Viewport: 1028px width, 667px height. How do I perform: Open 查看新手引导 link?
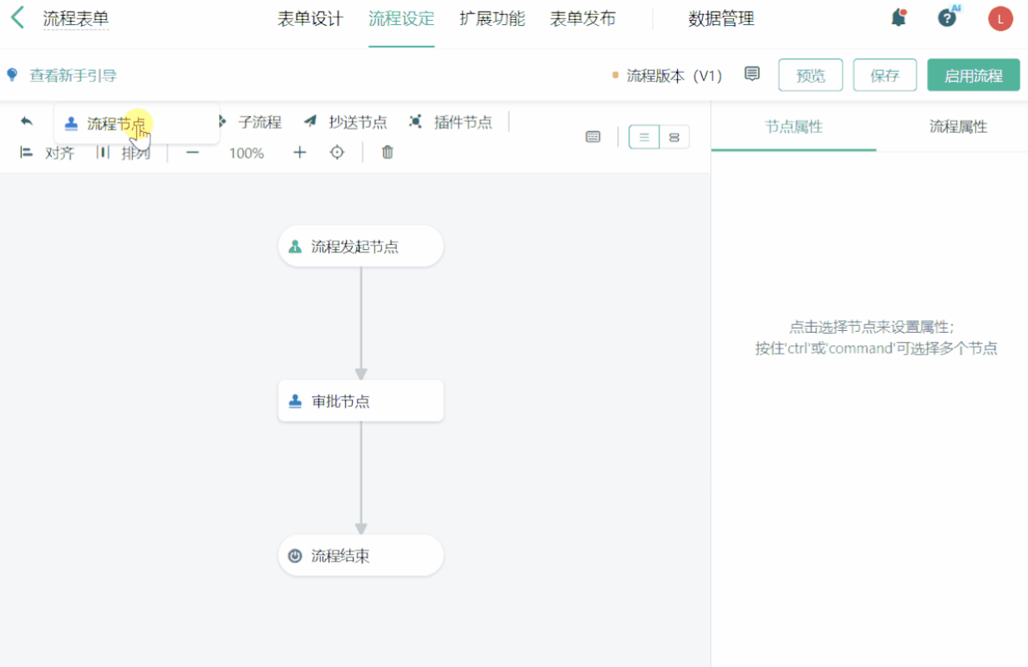click(74, 76)
